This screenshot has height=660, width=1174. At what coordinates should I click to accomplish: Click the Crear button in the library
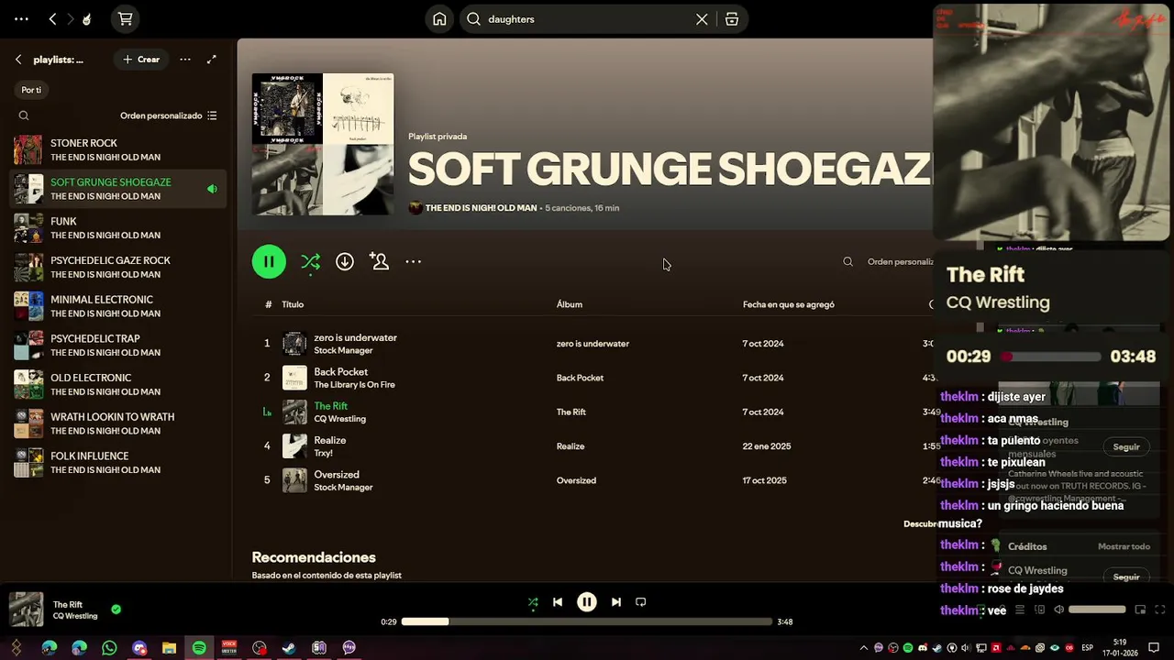point(141,60)
